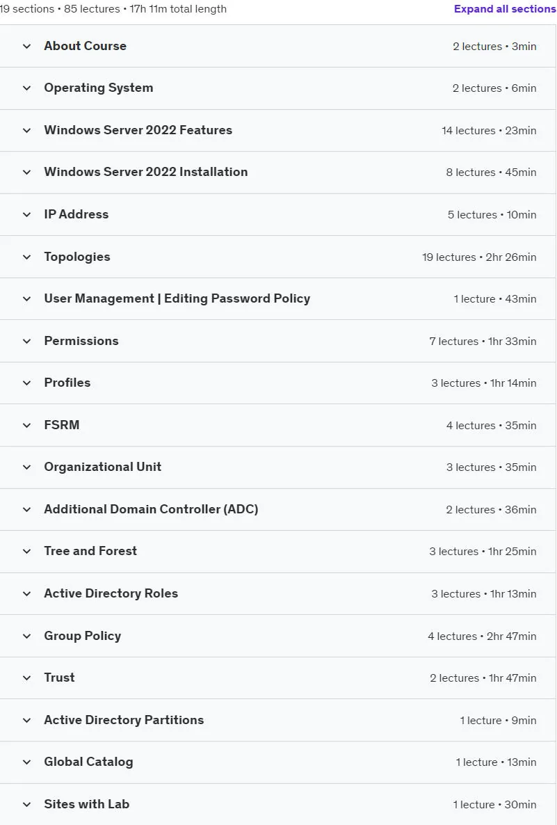The image size is (557, 825).
Task: Open the Permissions section chevron
Action: [27, 342]
